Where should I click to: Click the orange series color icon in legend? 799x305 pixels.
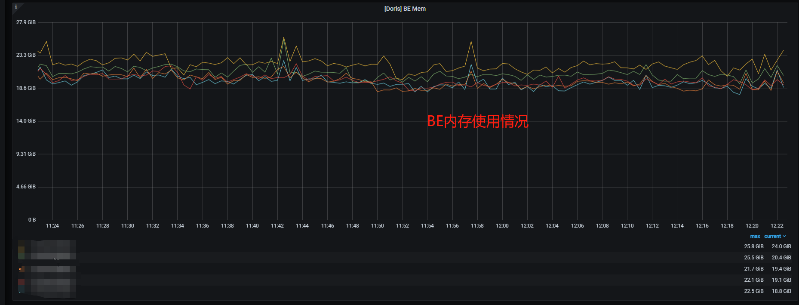point(21,269)
